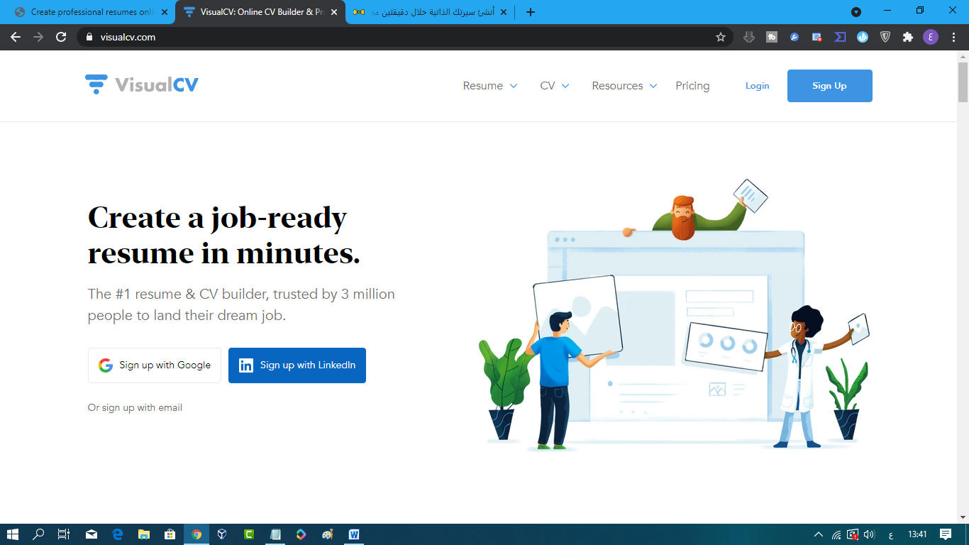Expand the CV menu
969x545 pixels.
(x=555, y=86)
